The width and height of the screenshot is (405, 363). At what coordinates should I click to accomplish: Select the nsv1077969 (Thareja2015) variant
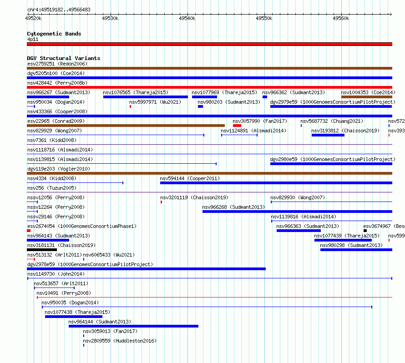[205, 97]
